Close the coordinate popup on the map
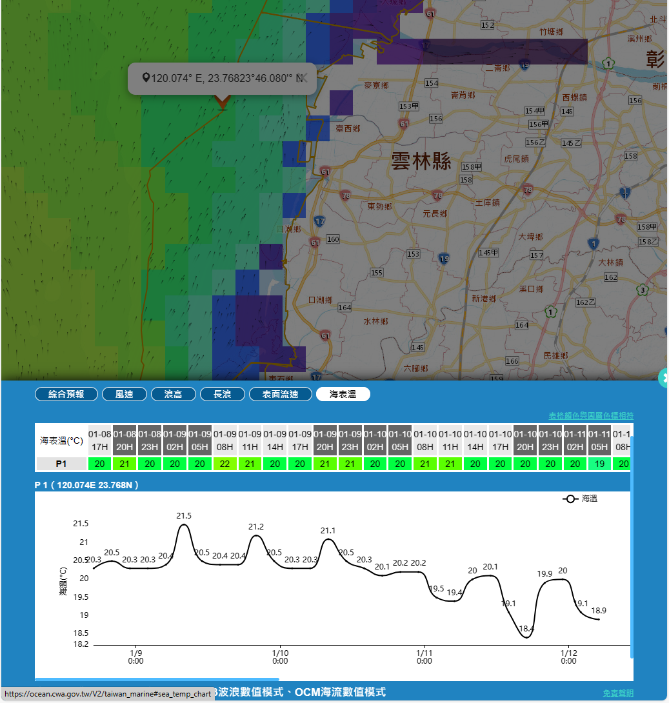Image resolution: width=669 pixels, height=703 pixels. (x=304, y=78)
